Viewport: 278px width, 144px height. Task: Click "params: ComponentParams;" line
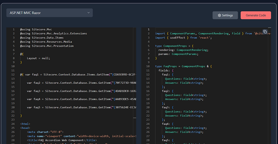pyautogui.click(x=178, y=54)
